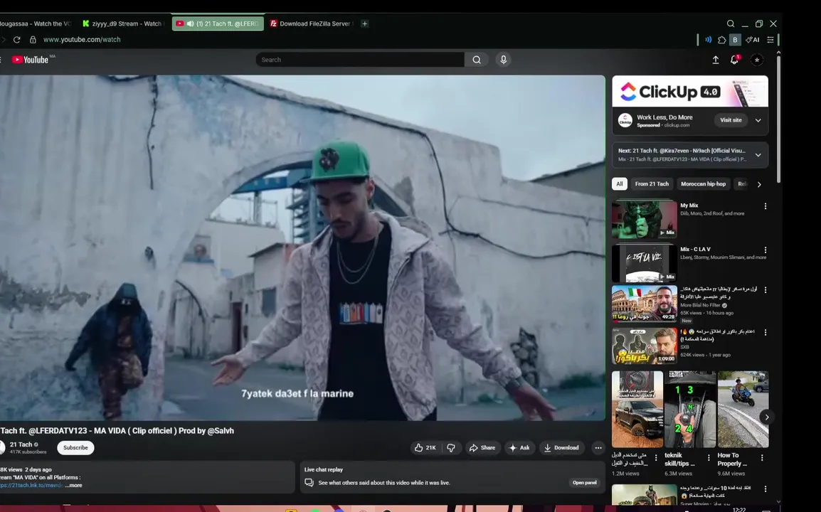Select the Moroccan hip-hop chip
Image resolution: width=821 pixels, height=512 pixels.
tap(703, 183)
